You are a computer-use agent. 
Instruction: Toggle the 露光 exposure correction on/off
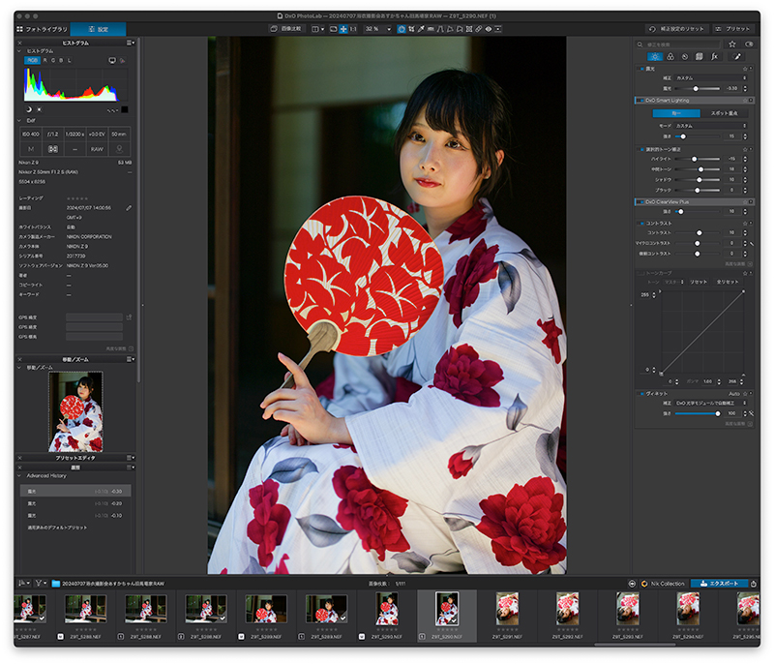click(640, 69)
